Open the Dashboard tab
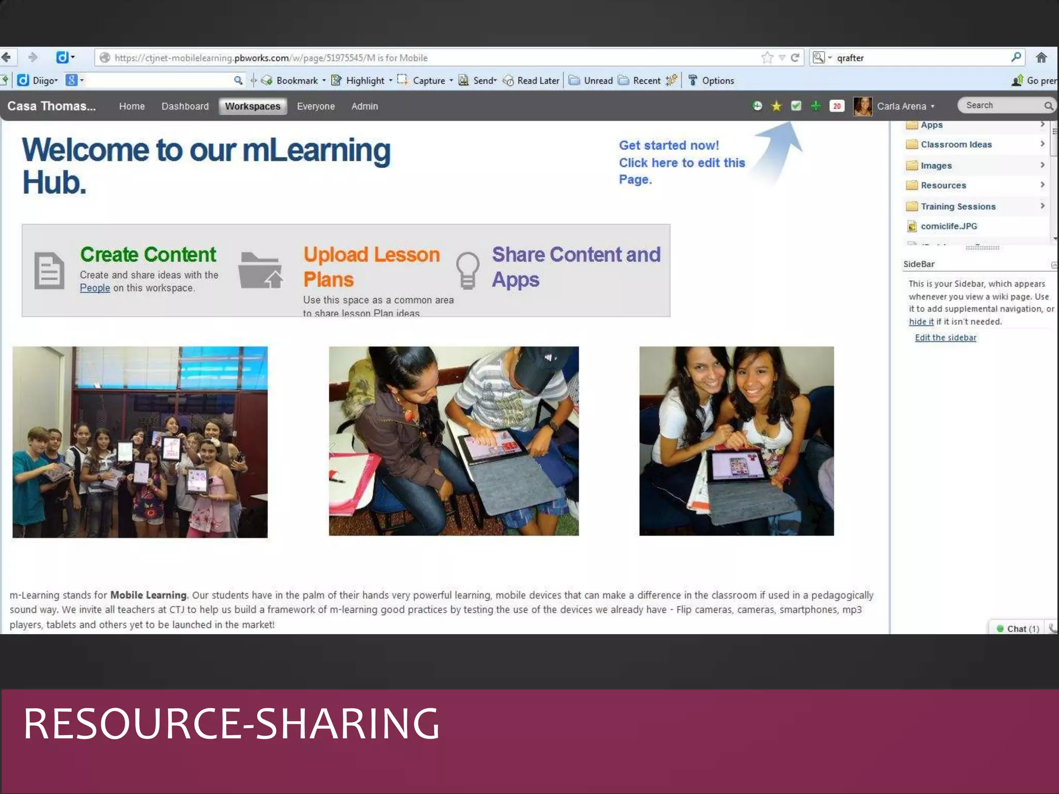1059x794 pixels. click(x=185, y=106)
